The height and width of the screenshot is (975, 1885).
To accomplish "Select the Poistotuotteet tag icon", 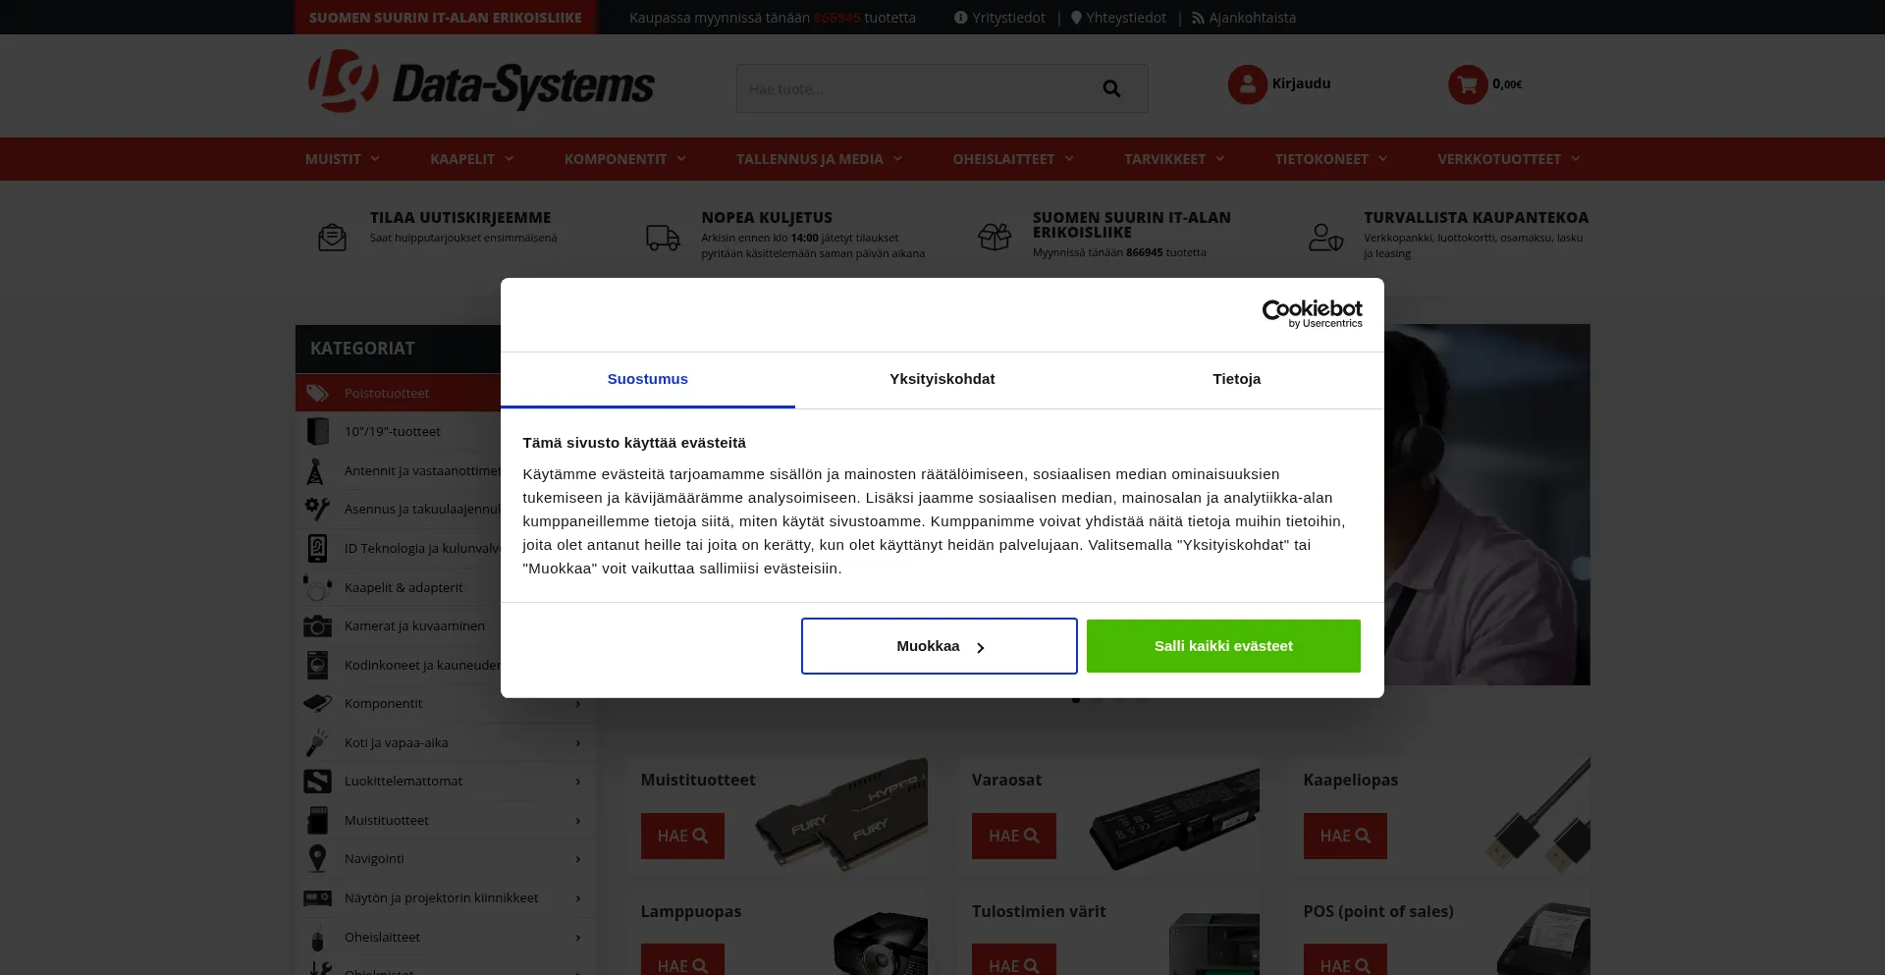I will 317,393.
